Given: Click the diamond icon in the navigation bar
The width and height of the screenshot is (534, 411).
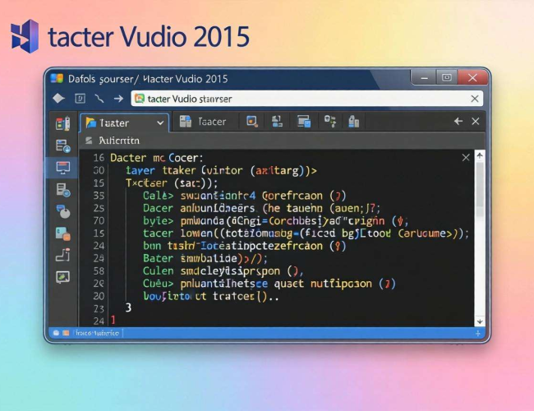Looking at the screenshot, I should (58, 99).
